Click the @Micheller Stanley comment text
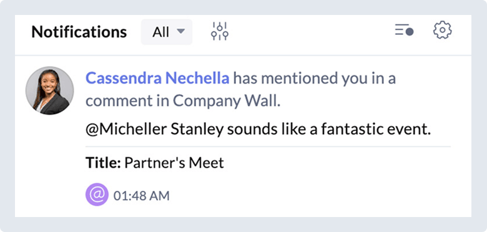Image resolution: width=487 pixels, height=232 pixels. [x=258, y=130]
